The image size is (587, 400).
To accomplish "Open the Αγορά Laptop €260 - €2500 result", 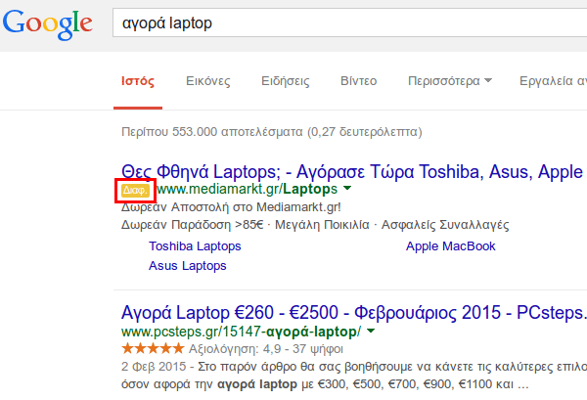I will point(354,313).
